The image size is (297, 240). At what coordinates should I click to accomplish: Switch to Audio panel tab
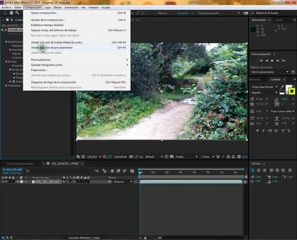(279, 20)
